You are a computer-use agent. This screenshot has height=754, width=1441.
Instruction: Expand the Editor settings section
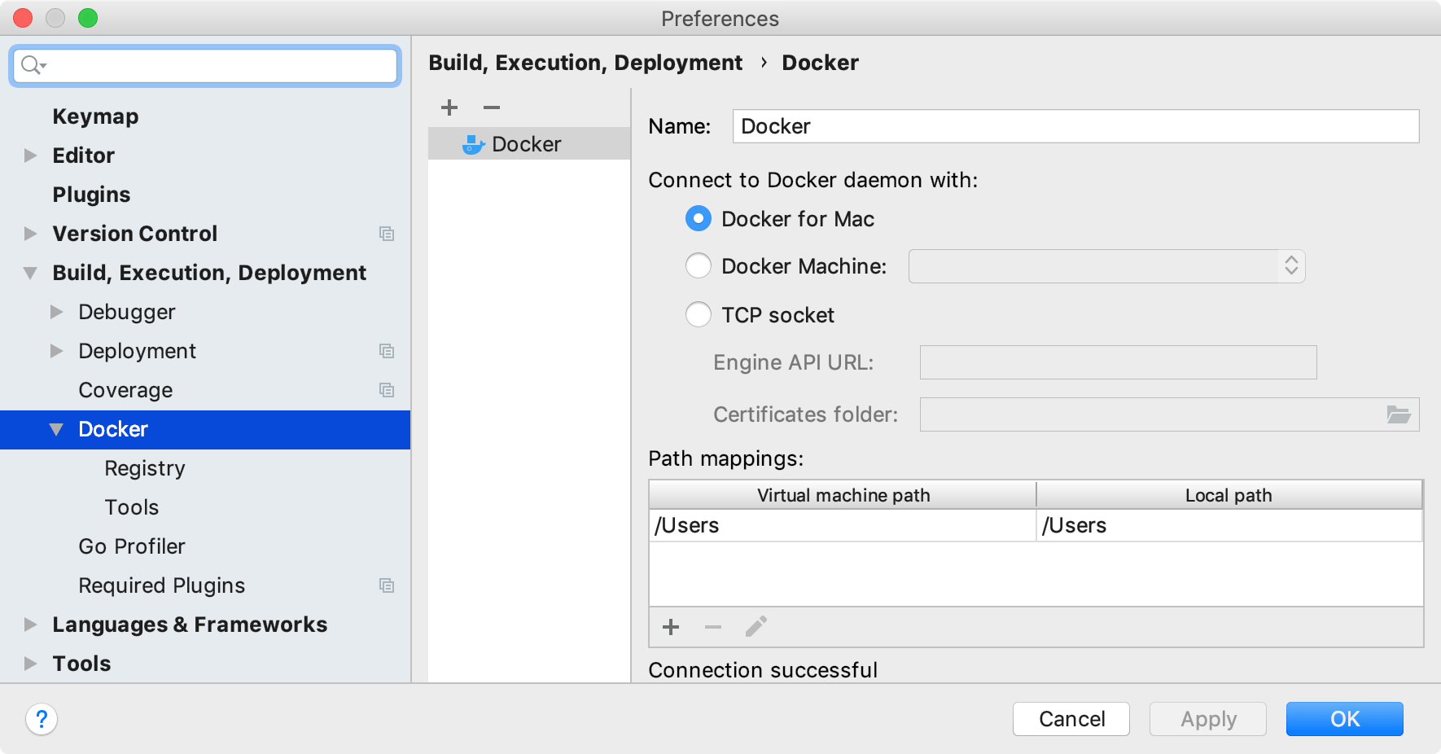(x=31, y=156)
